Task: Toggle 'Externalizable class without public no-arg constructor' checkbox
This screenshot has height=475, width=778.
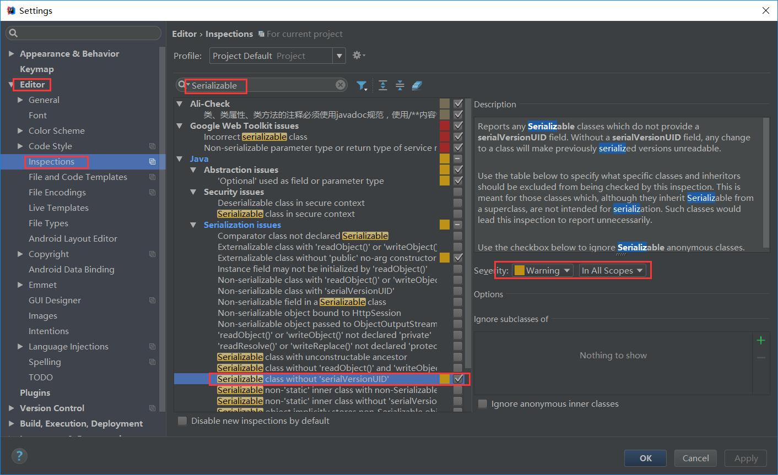Action: pos(458,258)
